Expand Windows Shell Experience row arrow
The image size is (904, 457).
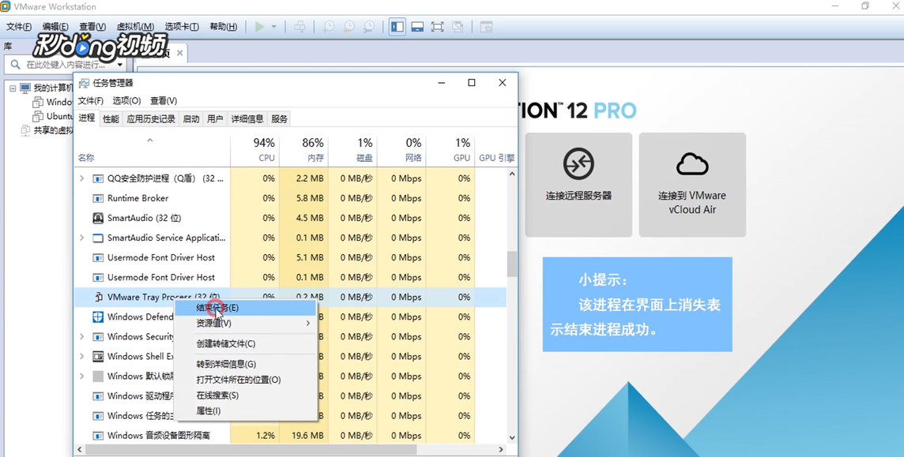click(82, 356)
